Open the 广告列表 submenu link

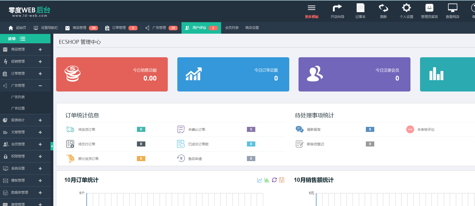pyautogui.click(x=18, y=97)
